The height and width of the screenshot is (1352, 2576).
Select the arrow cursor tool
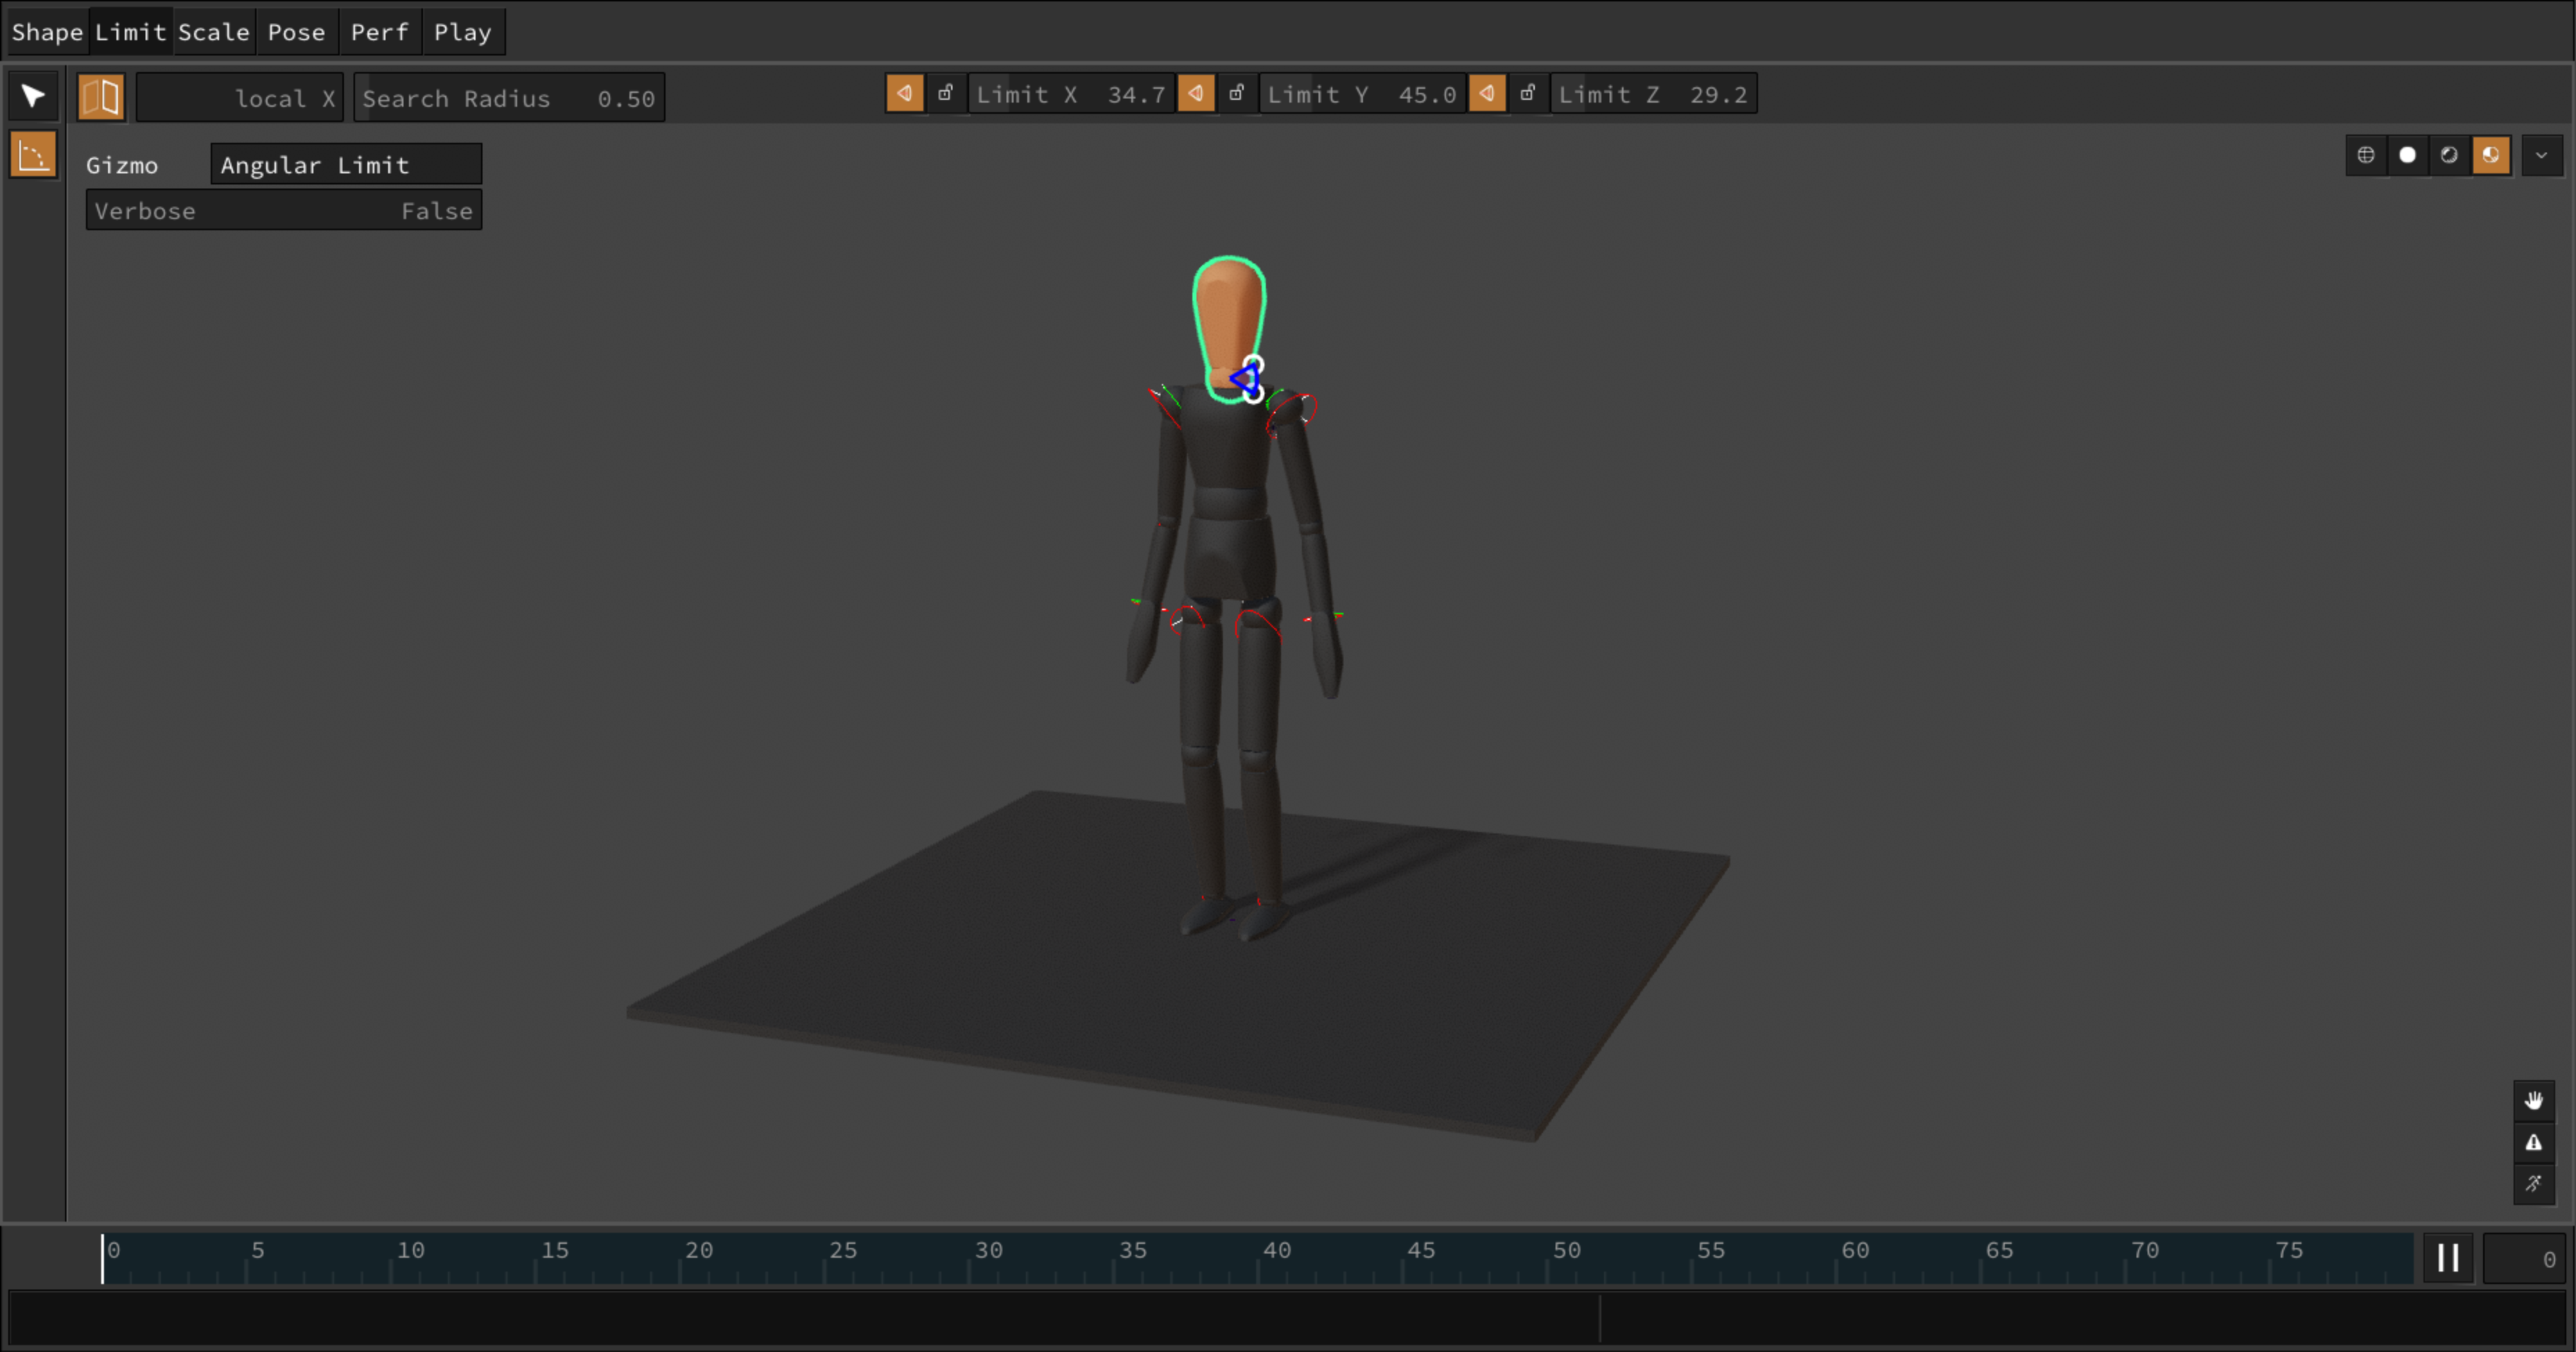coord(33,96)
